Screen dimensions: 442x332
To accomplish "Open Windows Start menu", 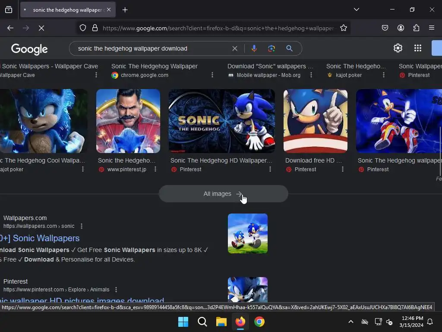I will pyautogui.click(x=183, y=322).
